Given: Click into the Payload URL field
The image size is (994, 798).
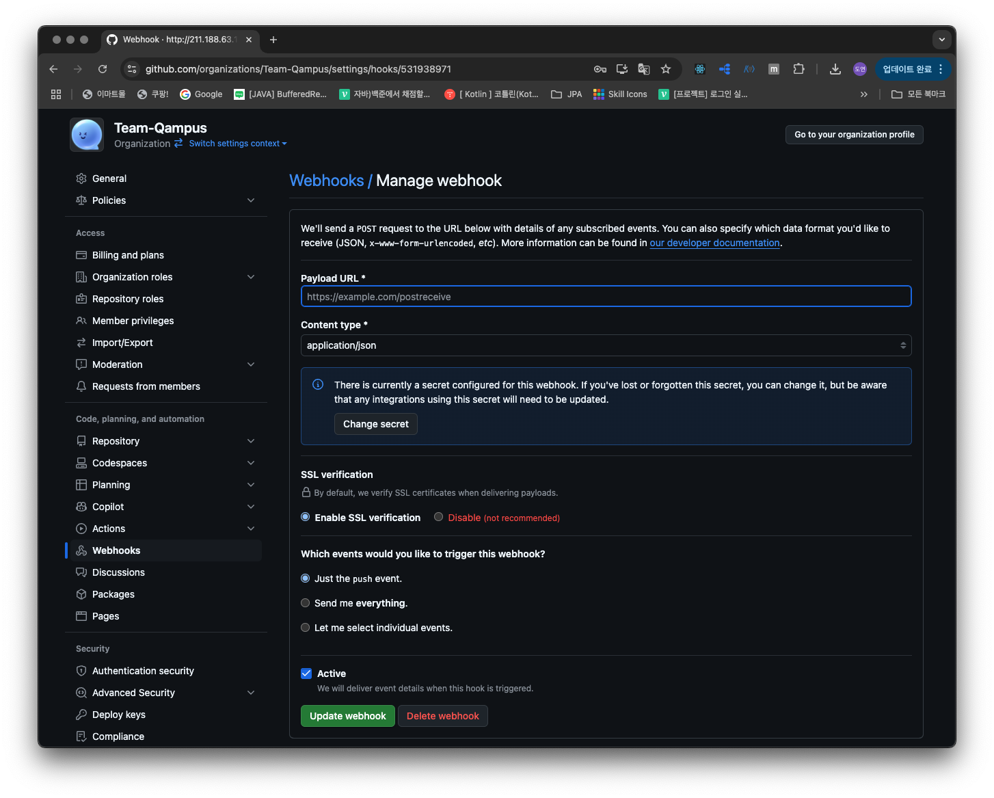Looking at the screenshot, I should tap(606, 296).
